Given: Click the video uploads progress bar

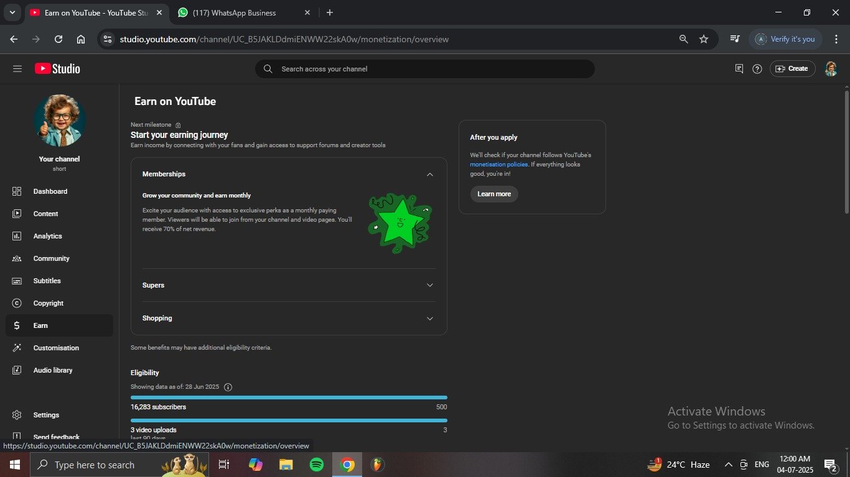Looking at the screenshot, I should click(x=289, y=420).
